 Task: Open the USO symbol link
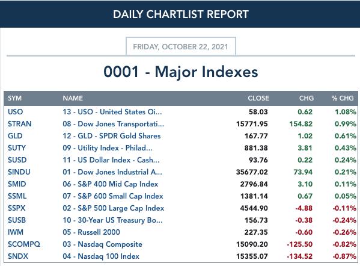click(16, 112)
